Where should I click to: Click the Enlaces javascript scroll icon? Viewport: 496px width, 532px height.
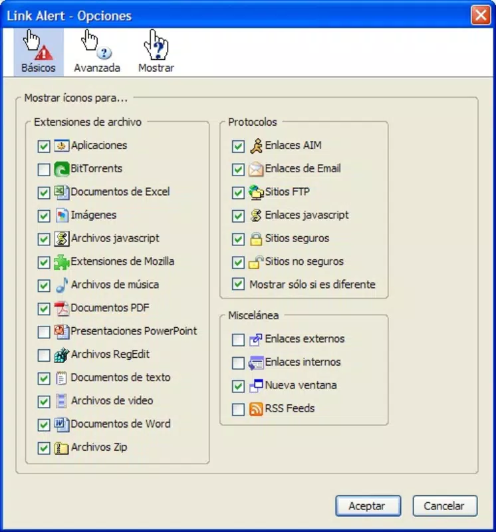256,215
